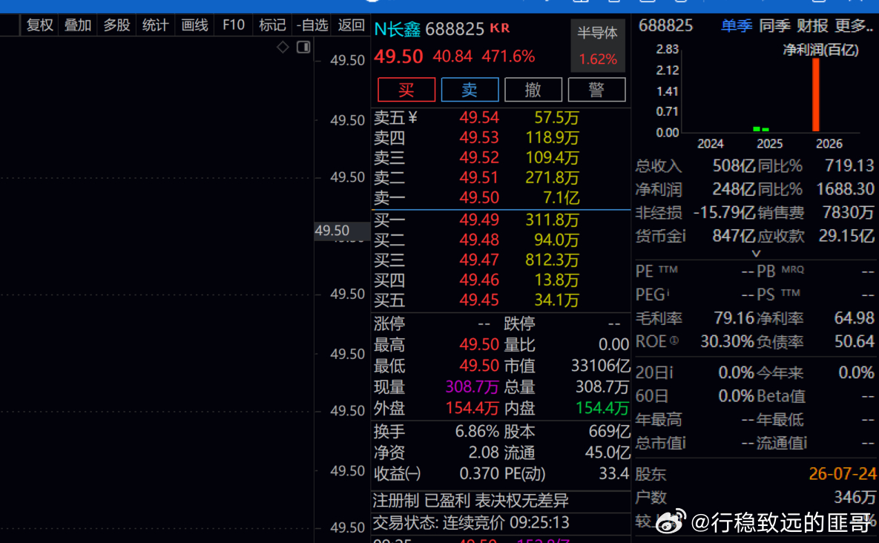
Task: Click the 市值 value 33106亿
Action: [x=600, y=366]
